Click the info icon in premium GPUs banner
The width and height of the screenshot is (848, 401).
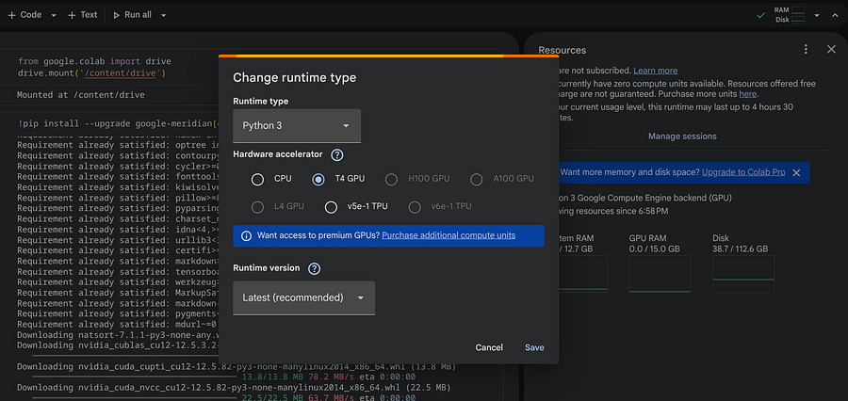246,236
